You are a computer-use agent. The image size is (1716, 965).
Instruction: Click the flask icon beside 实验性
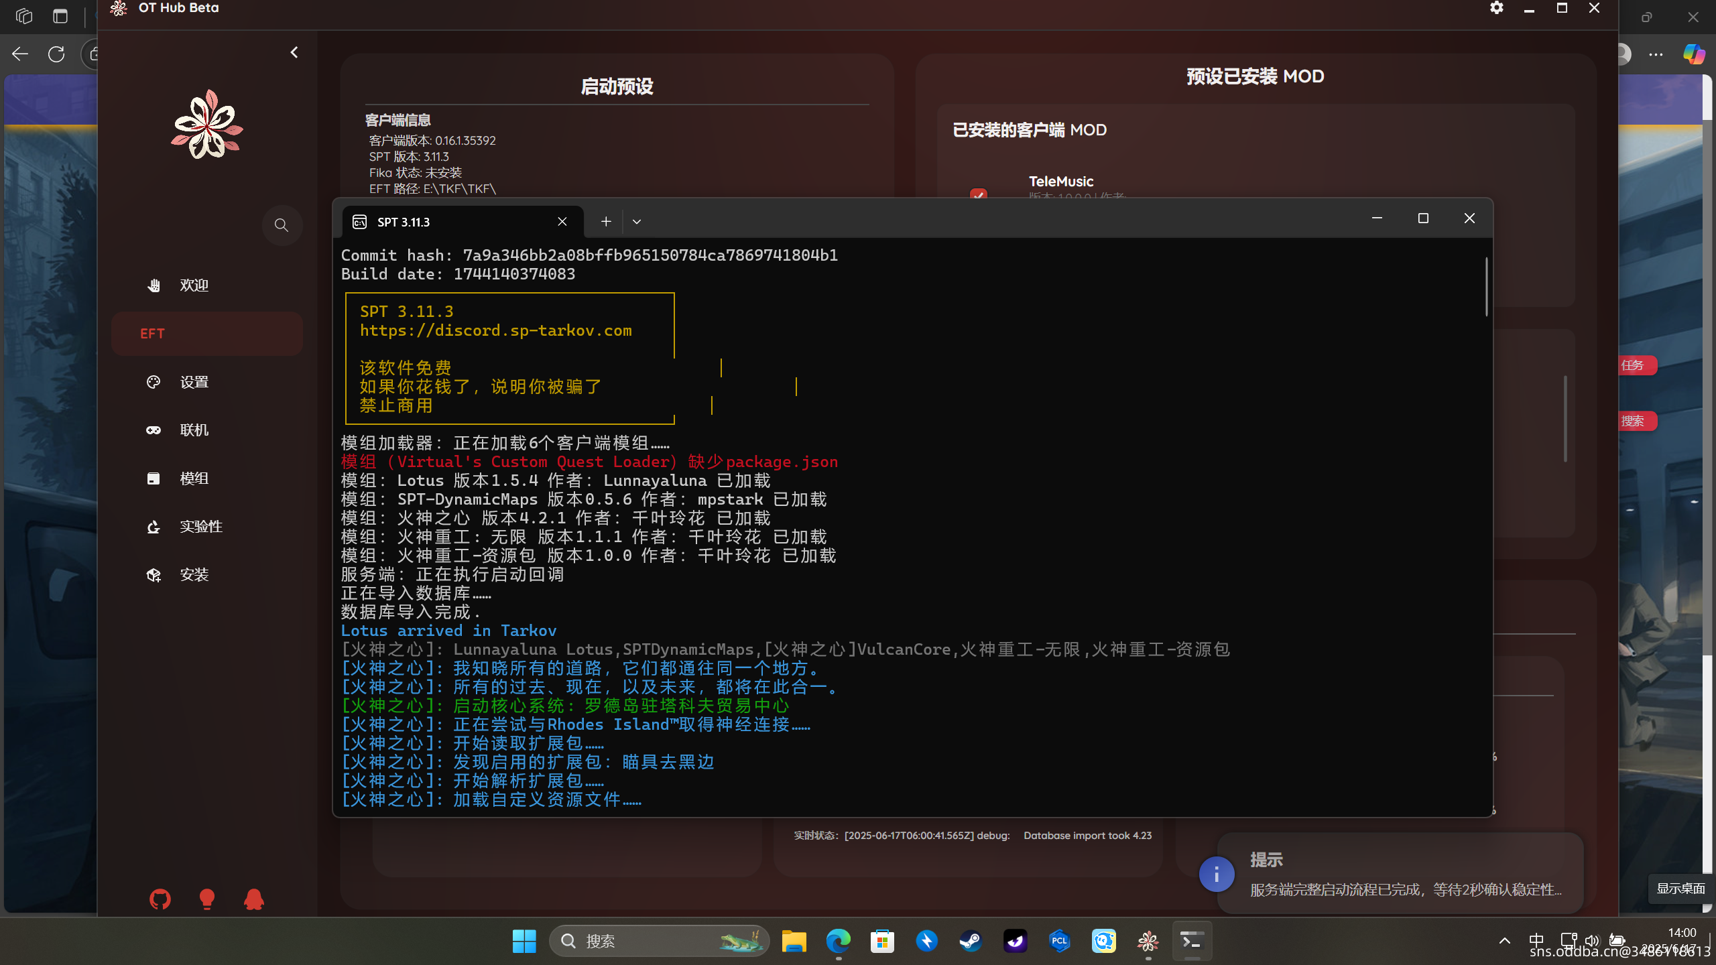coord(154,527)
